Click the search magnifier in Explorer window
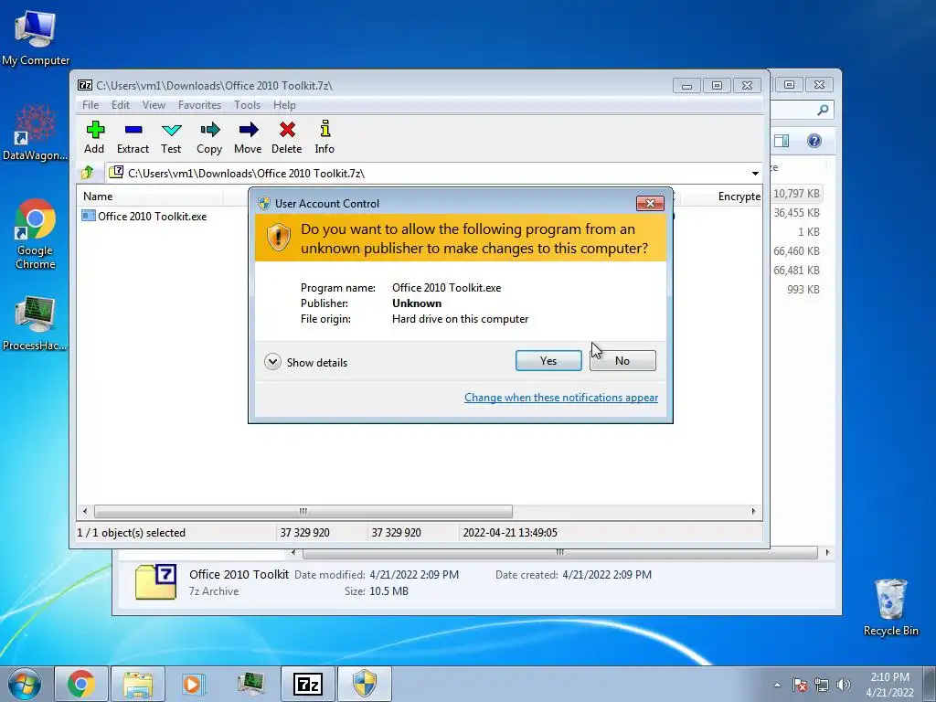 (823, 110)
